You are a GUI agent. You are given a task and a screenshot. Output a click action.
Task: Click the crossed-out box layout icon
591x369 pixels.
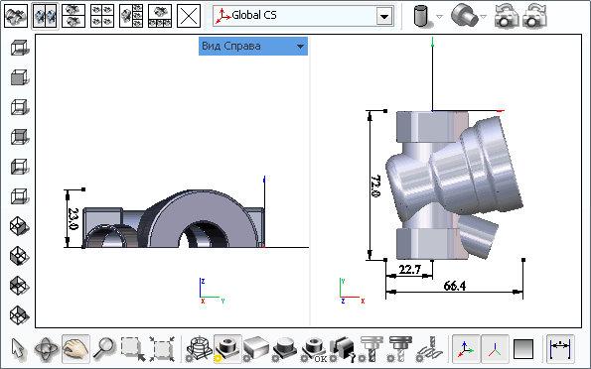(189, 16)
